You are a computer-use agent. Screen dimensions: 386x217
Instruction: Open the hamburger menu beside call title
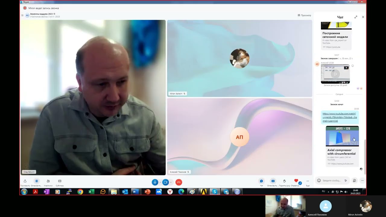22,15
